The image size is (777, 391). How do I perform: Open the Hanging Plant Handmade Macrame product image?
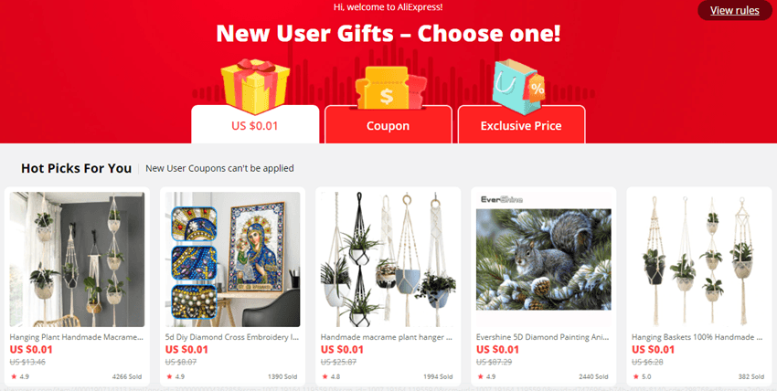point(78,259)
